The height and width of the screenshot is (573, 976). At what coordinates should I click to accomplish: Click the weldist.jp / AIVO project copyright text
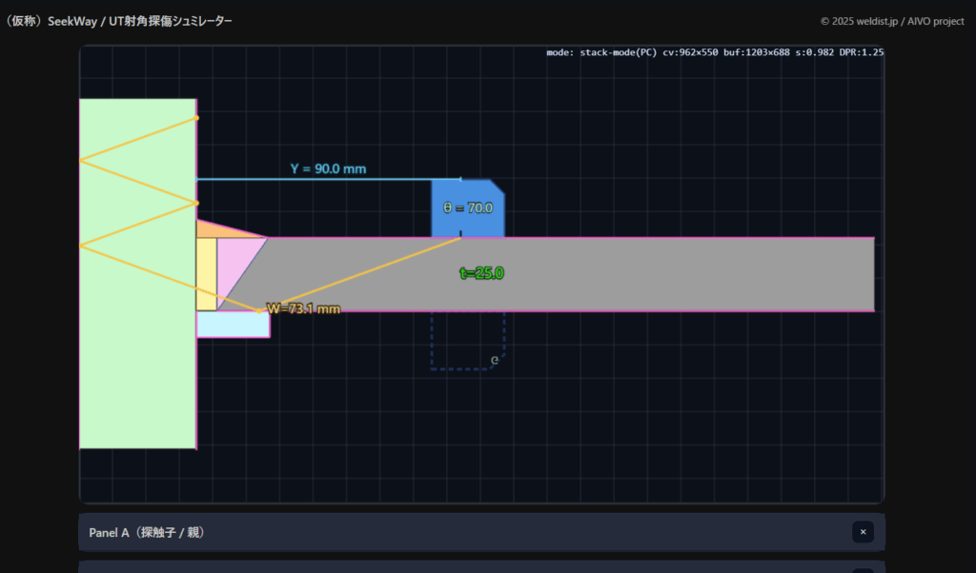[x=892, y=21]
